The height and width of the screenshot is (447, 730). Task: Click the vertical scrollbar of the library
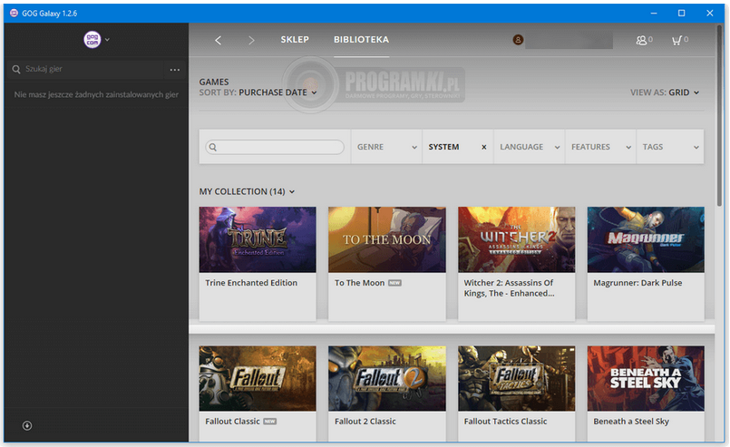(x=719, y=116)
